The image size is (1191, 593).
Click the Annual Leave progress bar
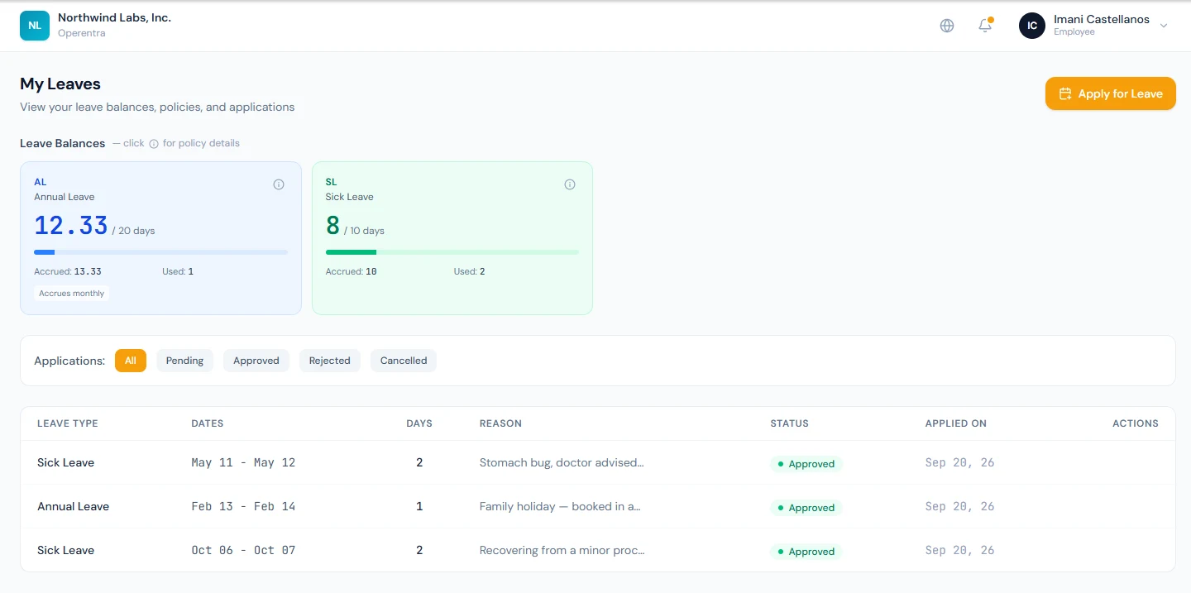(x=160, y=252)
